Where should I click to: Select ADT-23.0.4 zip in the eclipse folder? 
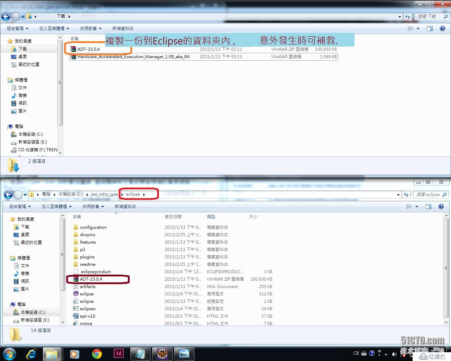pyautogui.click(x=91, y=279)
